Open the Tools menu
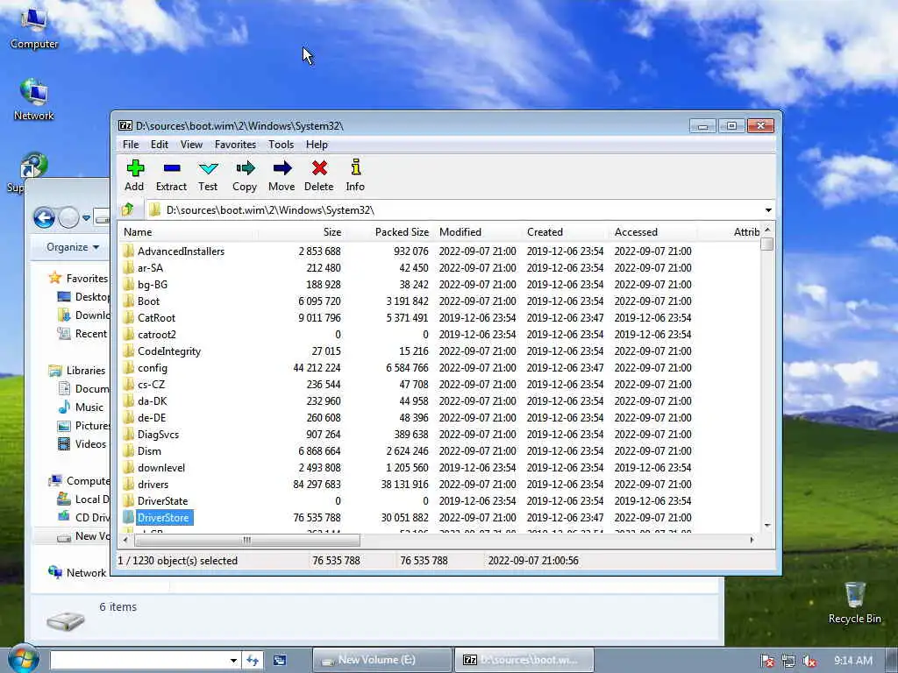This screenshot has height=673, width=898. 281,145
